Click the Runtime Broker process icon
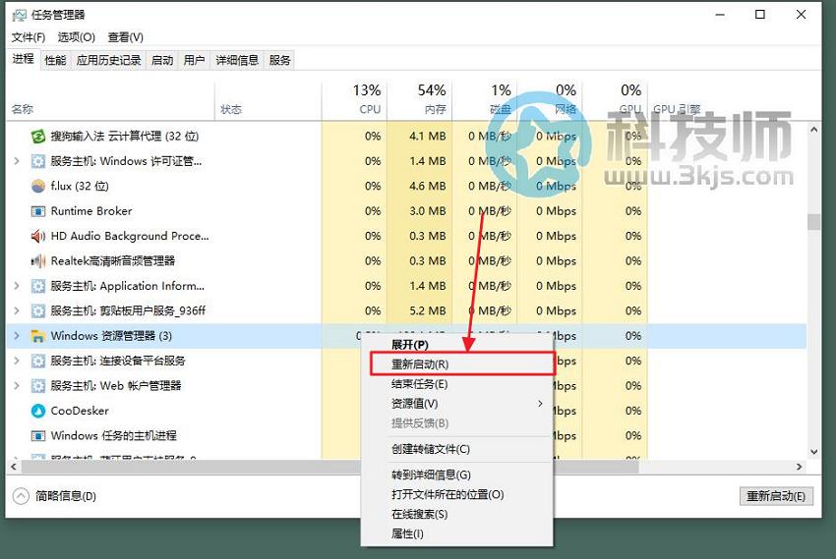The width and height of the screenshot is (836, 559). (x=37, y=211)
